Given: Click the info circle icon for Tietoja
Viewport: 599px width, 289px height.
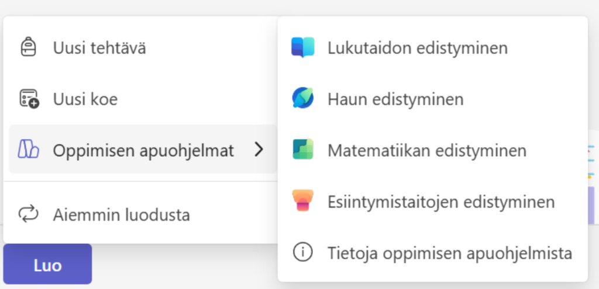Looking at the screenshot, I should pos(302,253).
